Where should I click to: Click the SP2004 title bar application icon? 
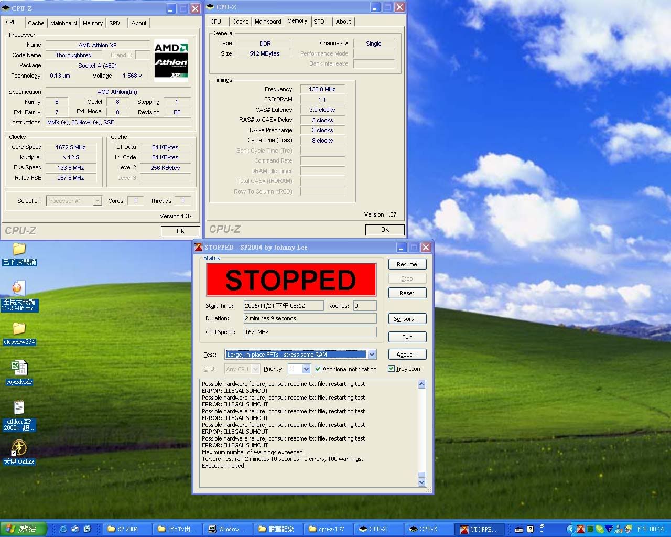[199, 247]
